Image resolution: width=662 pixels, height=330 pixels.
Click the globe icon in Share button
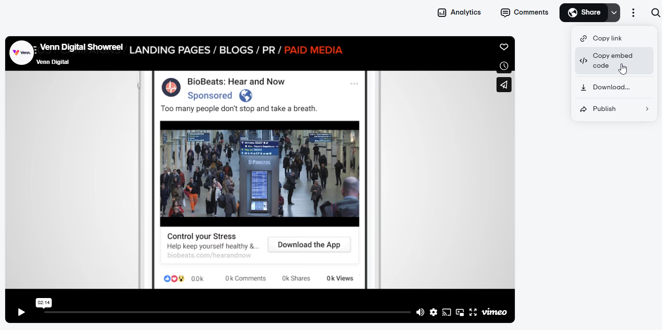click(x=573, y=13)
